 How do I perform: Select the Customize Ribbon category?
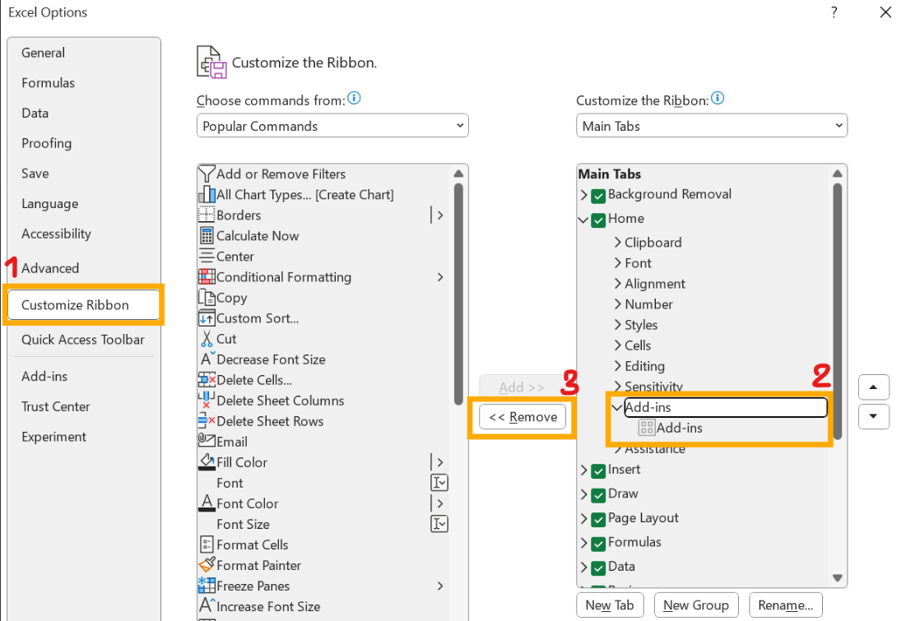tap(84, 305)
